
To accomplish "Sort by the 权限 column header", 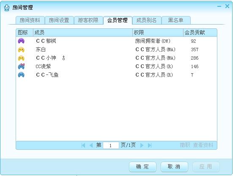I will (158, 33).
